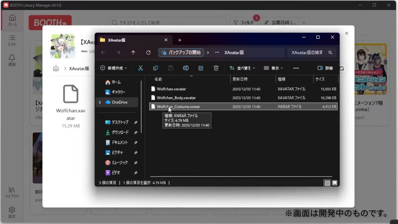Open the 並べ替え sort dropdown
Image resolution: width=398 pixels, height=224 pixels.
point(242,68)
